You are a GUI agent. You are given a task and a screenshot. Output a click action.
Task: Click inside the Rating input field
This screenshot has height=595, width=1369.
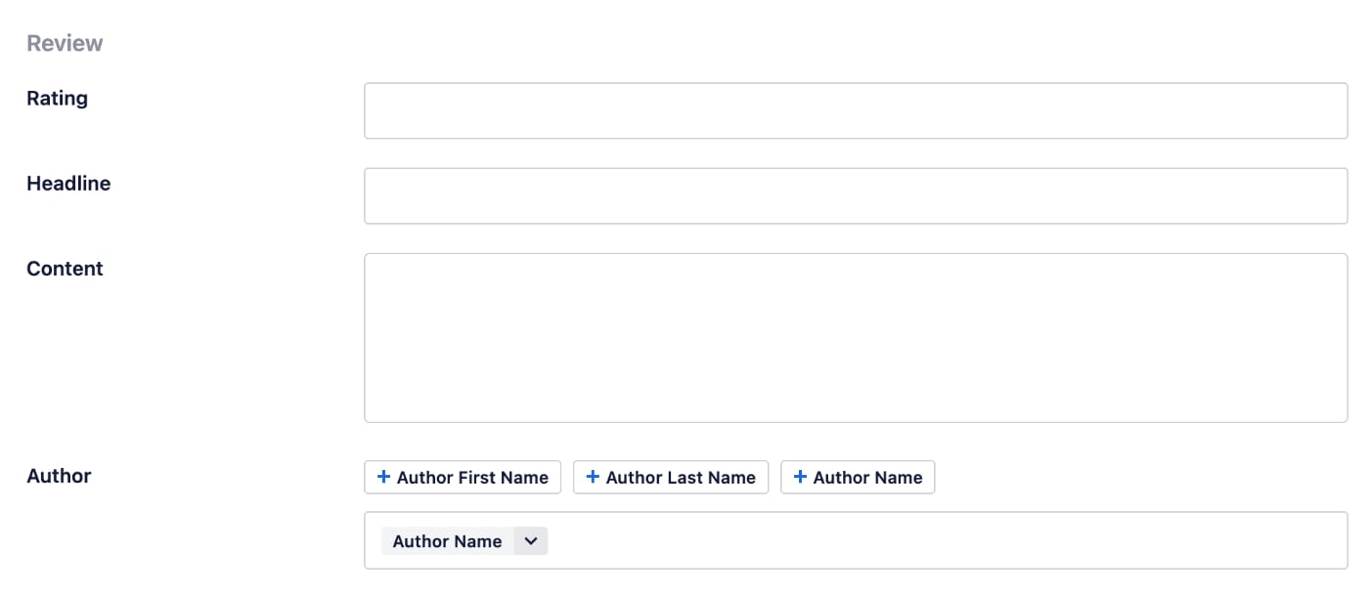click(856, 109)
